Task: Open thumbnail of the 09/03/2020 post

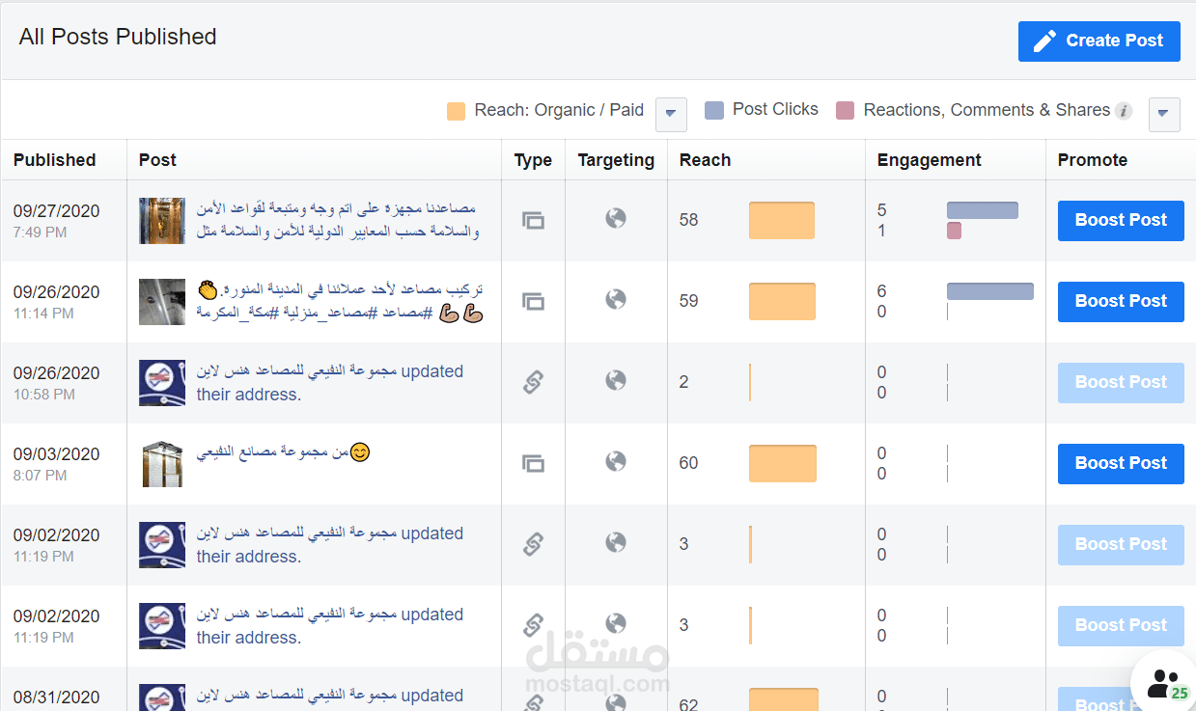Action: tap(162, 464)
